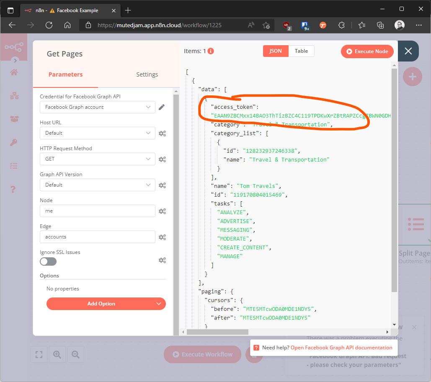The image size is (431, 382).
Task: Edit the Facebook Graph credential with the pencil icon
Action: [162, 107]
